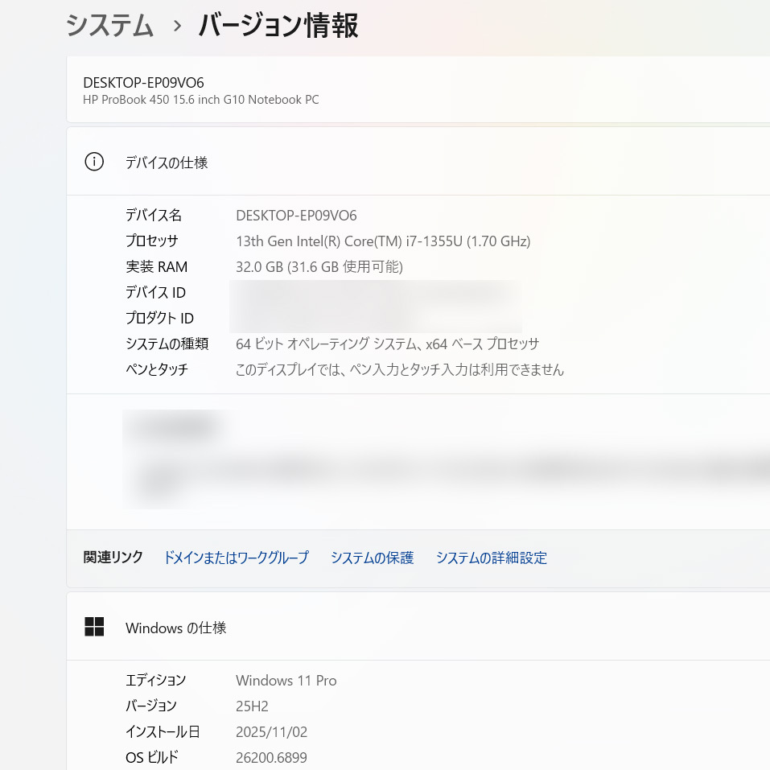Click the エディション label
The height and width of the screenshot is (770, 770).
[x=155, y=680]
